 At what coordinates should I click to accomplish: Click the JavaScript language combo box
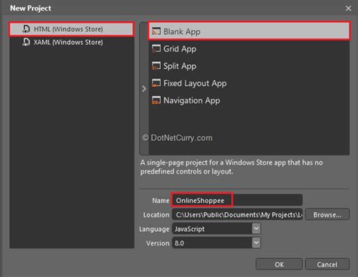[216, 229]
